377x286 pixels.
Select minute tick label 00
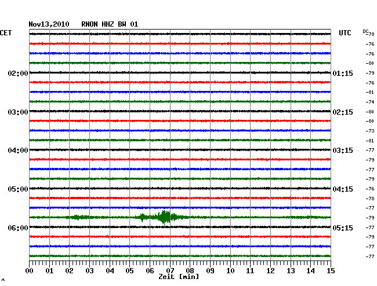(x=30, y=271)
